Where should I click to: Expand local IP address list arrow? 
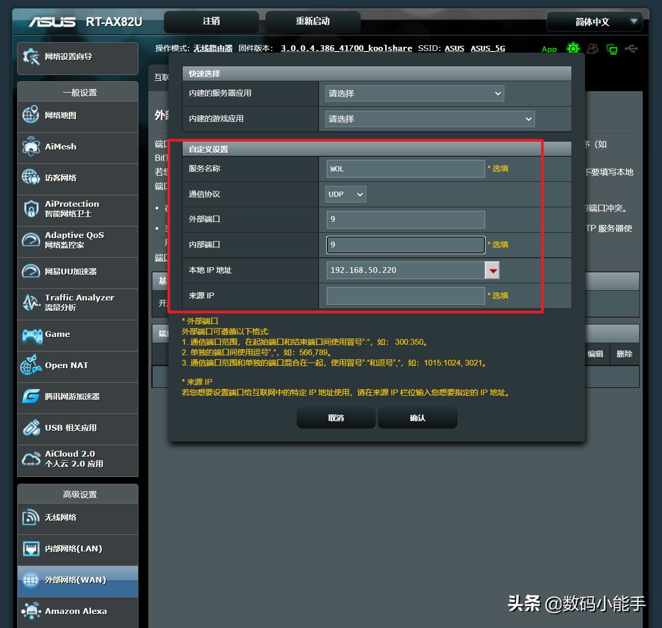492,270
